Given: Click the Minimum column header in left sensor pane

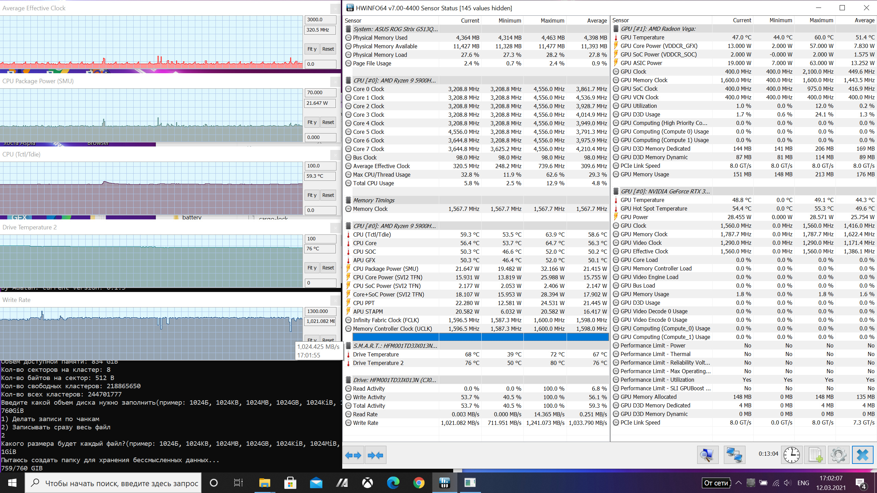Looking at the screenshot, I should tap(502, 21).
